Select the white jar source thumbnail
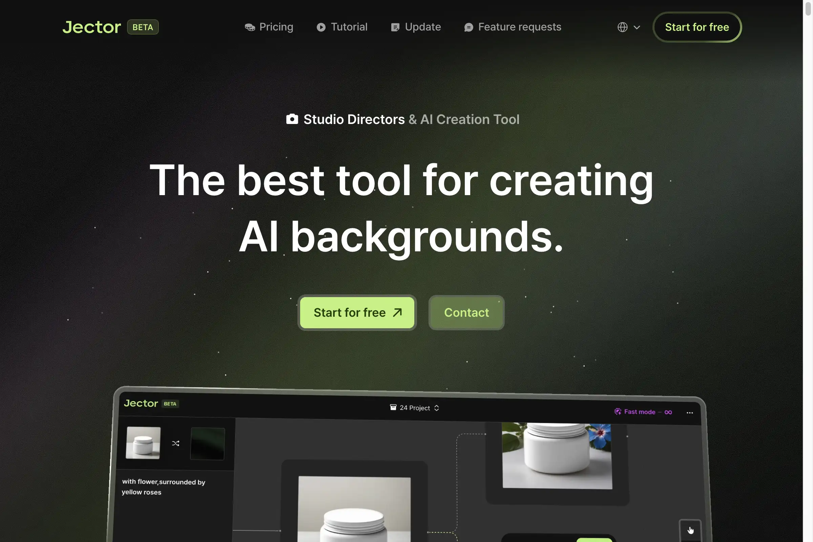Image resolution: width=813 pixels, height=542 pixels. (x=143, y=443)
